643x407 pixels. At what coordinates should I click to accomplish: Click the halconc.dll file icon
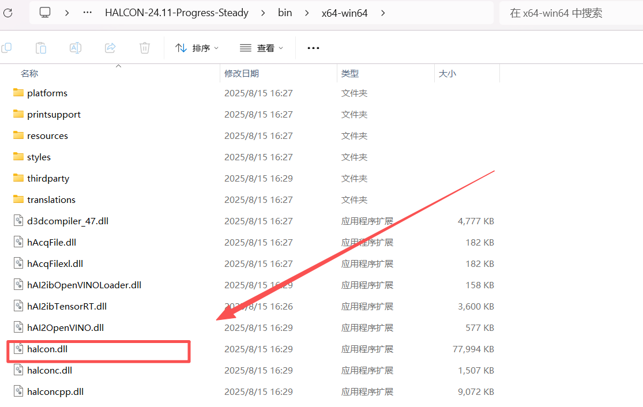(x=18, y=370)
